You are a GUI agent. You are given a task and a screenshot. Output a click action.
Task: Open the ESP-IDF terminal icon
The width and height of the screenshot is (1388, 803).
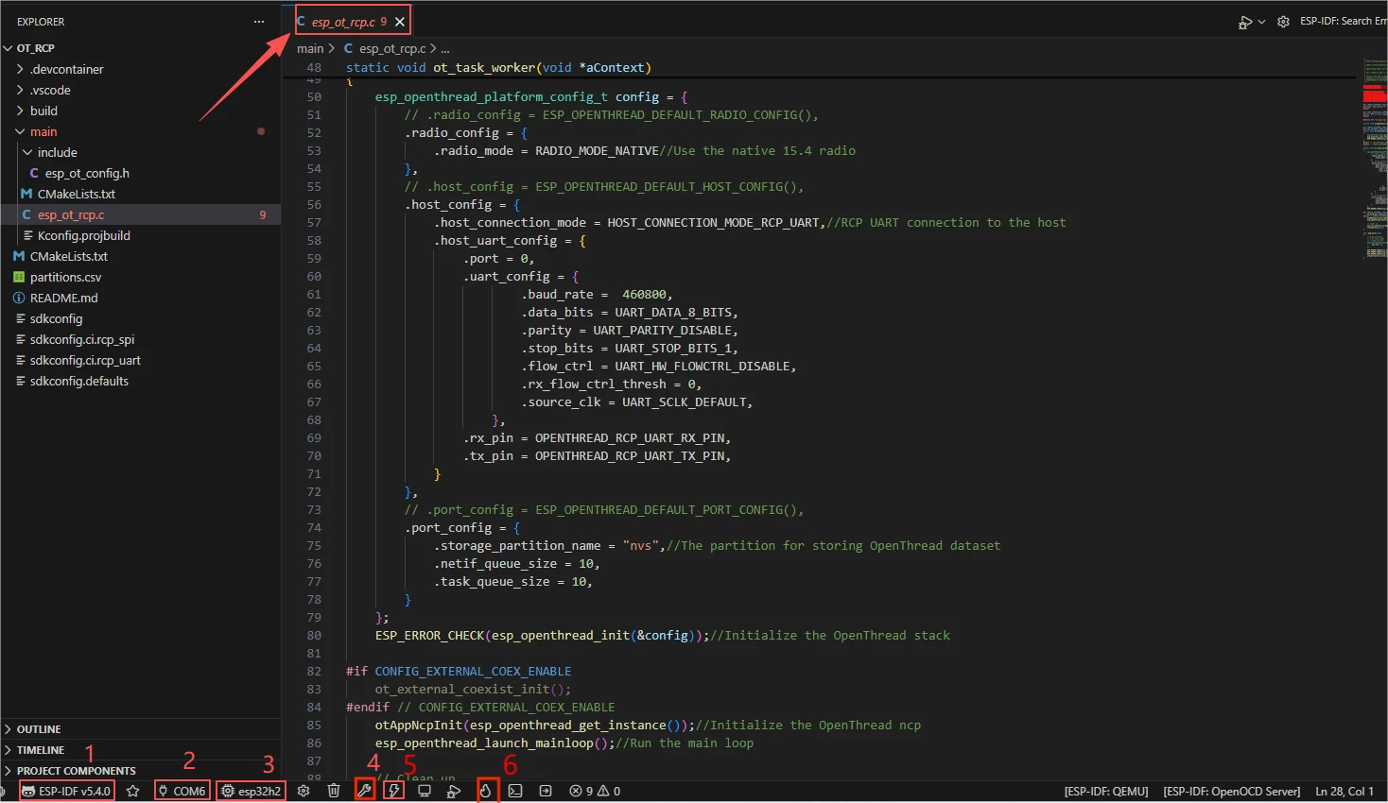coord(515,791)
